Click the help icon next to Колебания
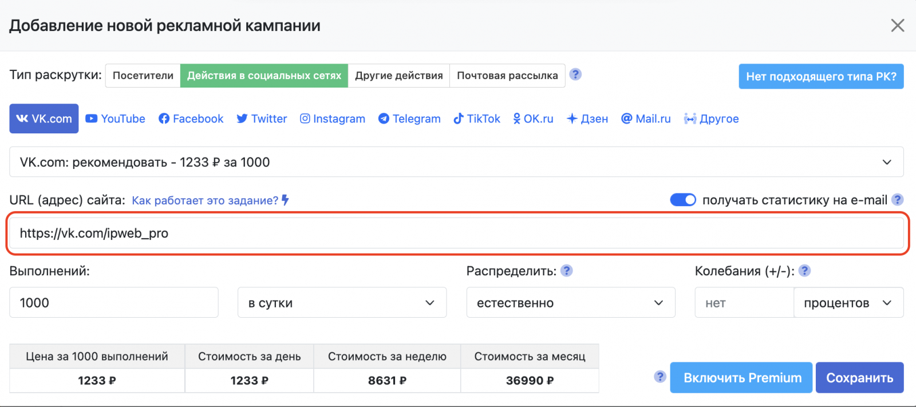 click(x=804, y=271)
